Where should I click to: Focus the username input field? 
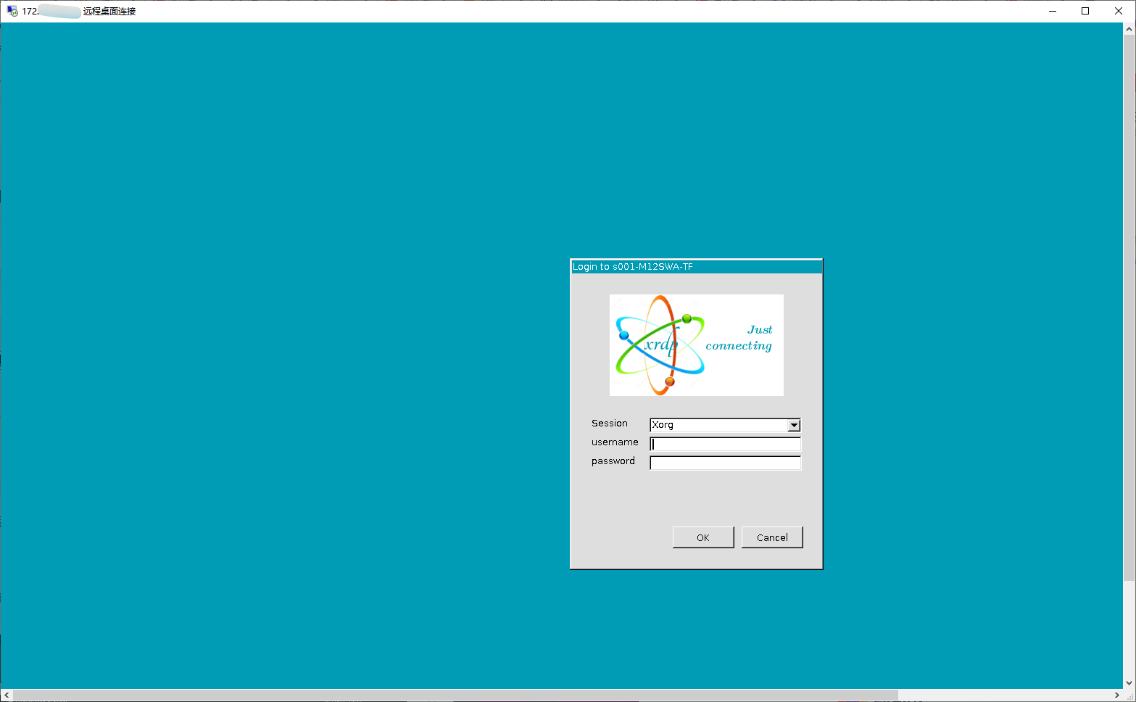coord(725,444)
